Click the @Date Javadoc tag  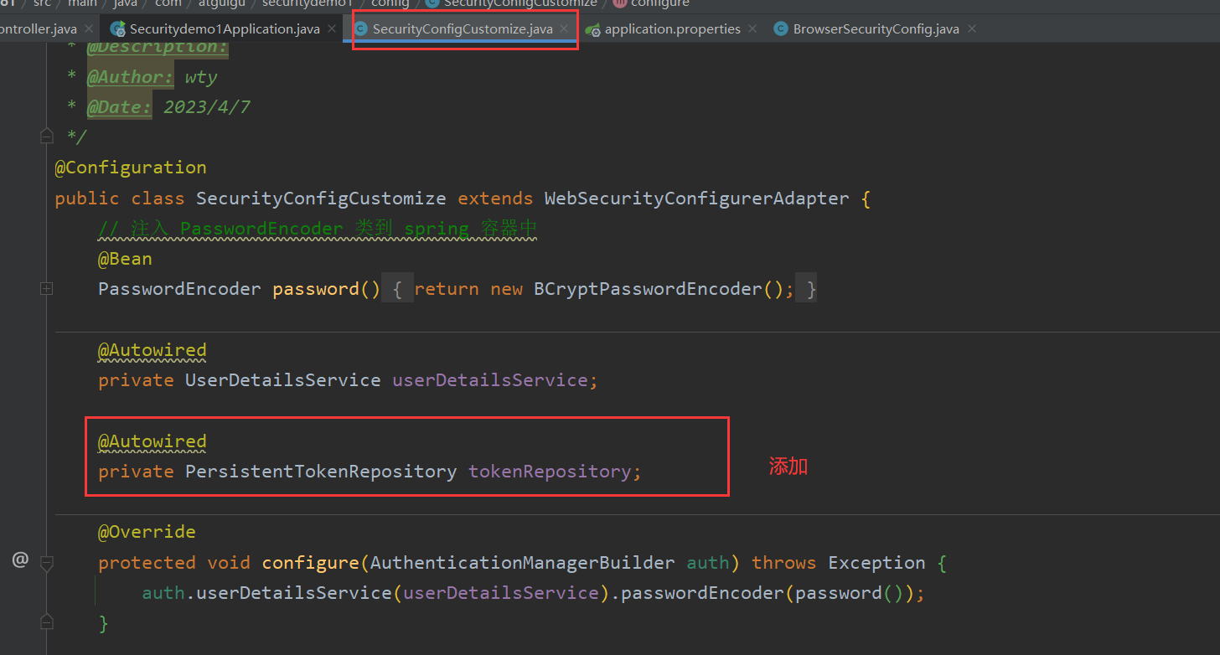pos(120,107)
